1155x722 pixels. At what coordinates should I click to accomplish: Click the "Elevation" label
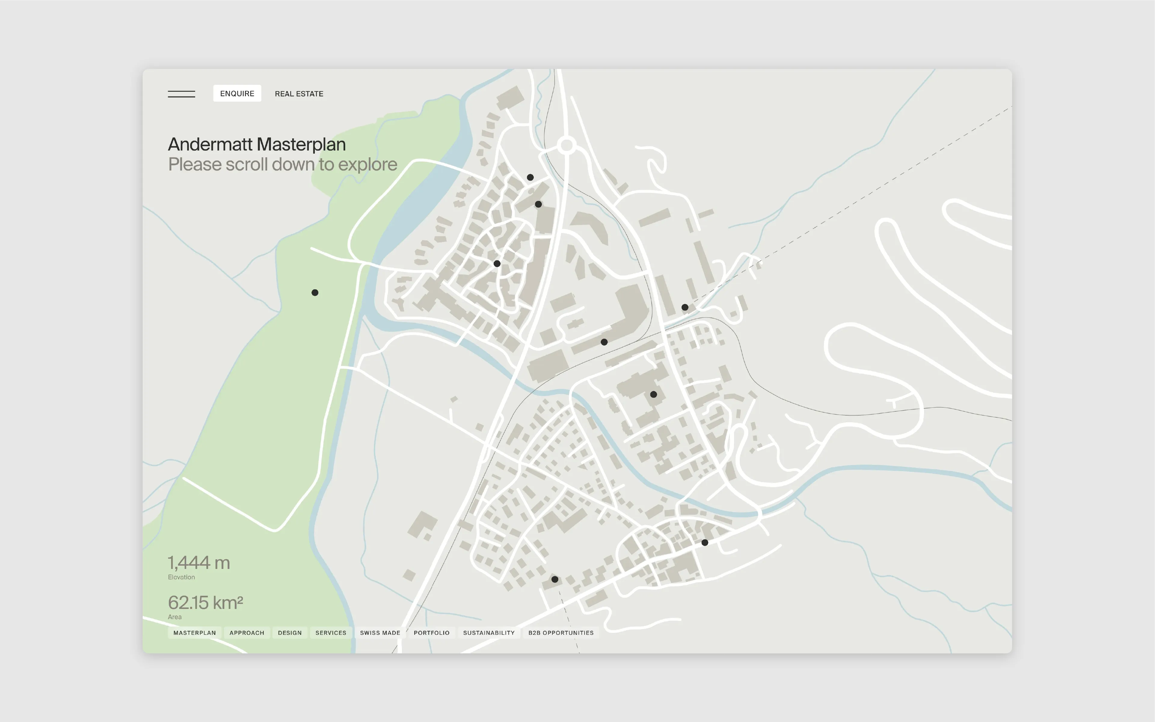point(181,577)
